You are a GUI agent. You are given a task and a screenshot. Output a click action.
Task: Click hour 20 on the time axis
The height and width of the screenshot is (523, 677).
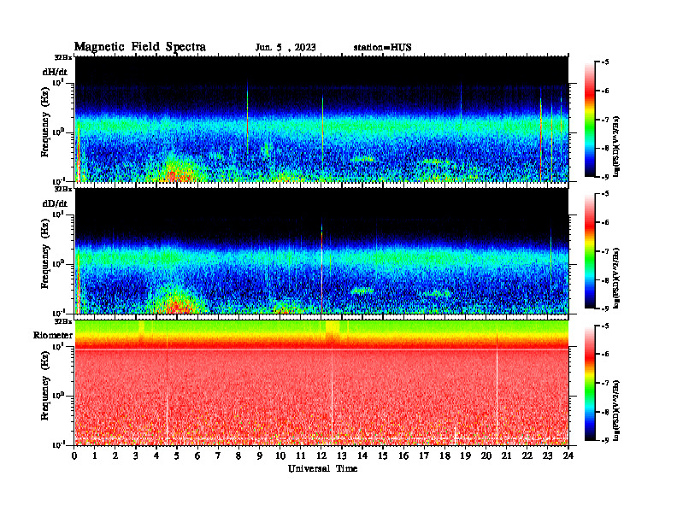[486, 456]
